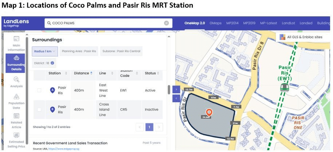The width and height of the screenshot is (333, 152).
Task: Tick the checkbox for East West Line row
Action: click(39, 90)
